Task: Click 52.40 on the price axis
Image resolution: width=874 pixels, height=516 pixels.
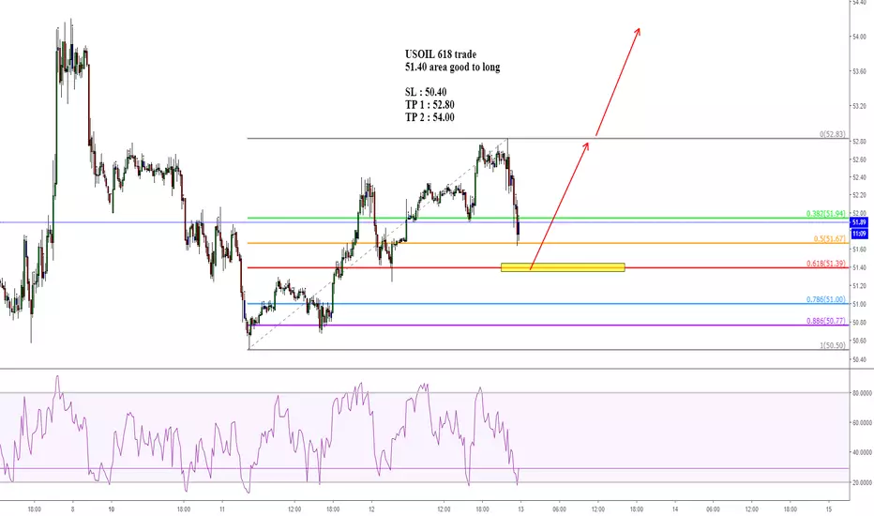Action: (x=858, y=177)
